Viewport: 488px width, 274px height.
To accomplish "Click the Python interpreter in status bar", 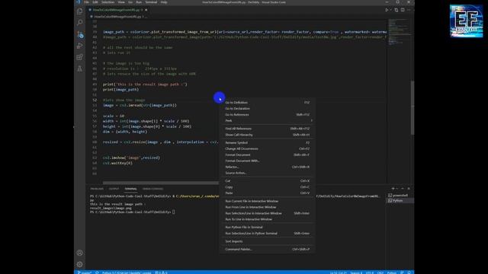I will tap(127, 272).
